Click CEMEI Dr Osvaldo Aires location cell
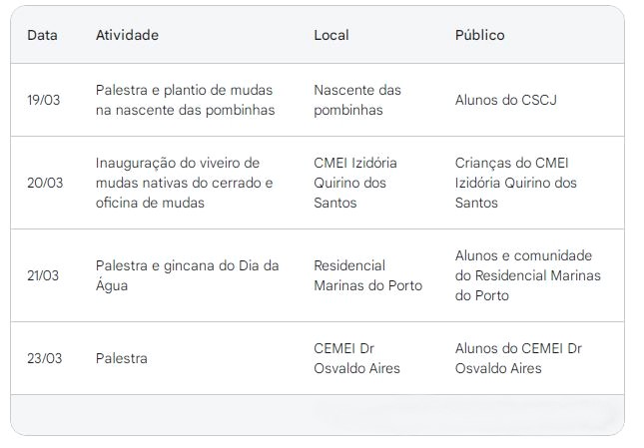 (x=356, y=358)
